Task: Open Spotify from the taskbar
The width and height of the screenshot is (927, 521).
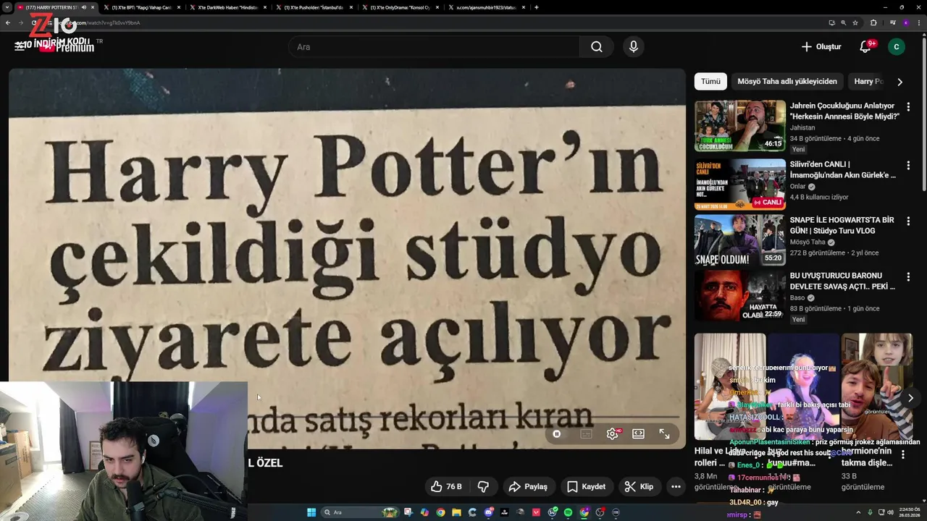Action: click(568, 512)
